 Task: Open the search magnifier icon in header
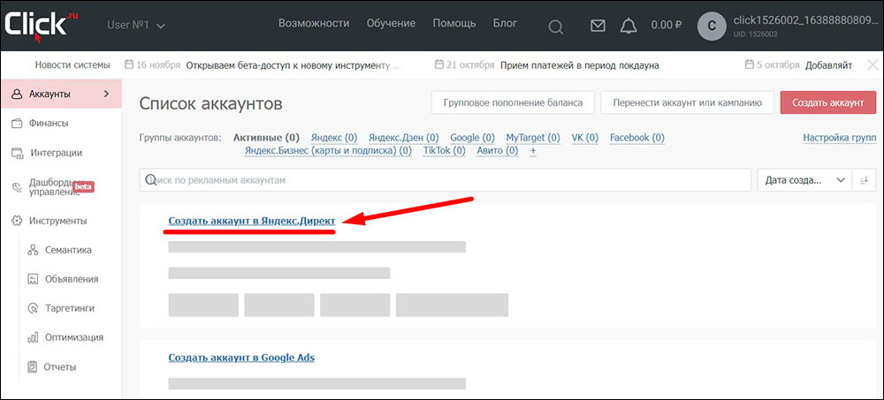[x=556, y=26]
